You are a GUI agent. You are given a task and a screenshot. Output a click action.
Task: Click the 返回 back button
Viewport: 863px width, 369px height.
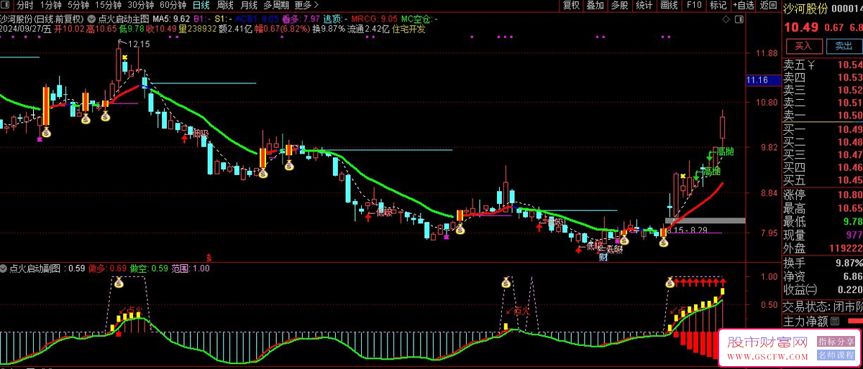pos(768,5)
